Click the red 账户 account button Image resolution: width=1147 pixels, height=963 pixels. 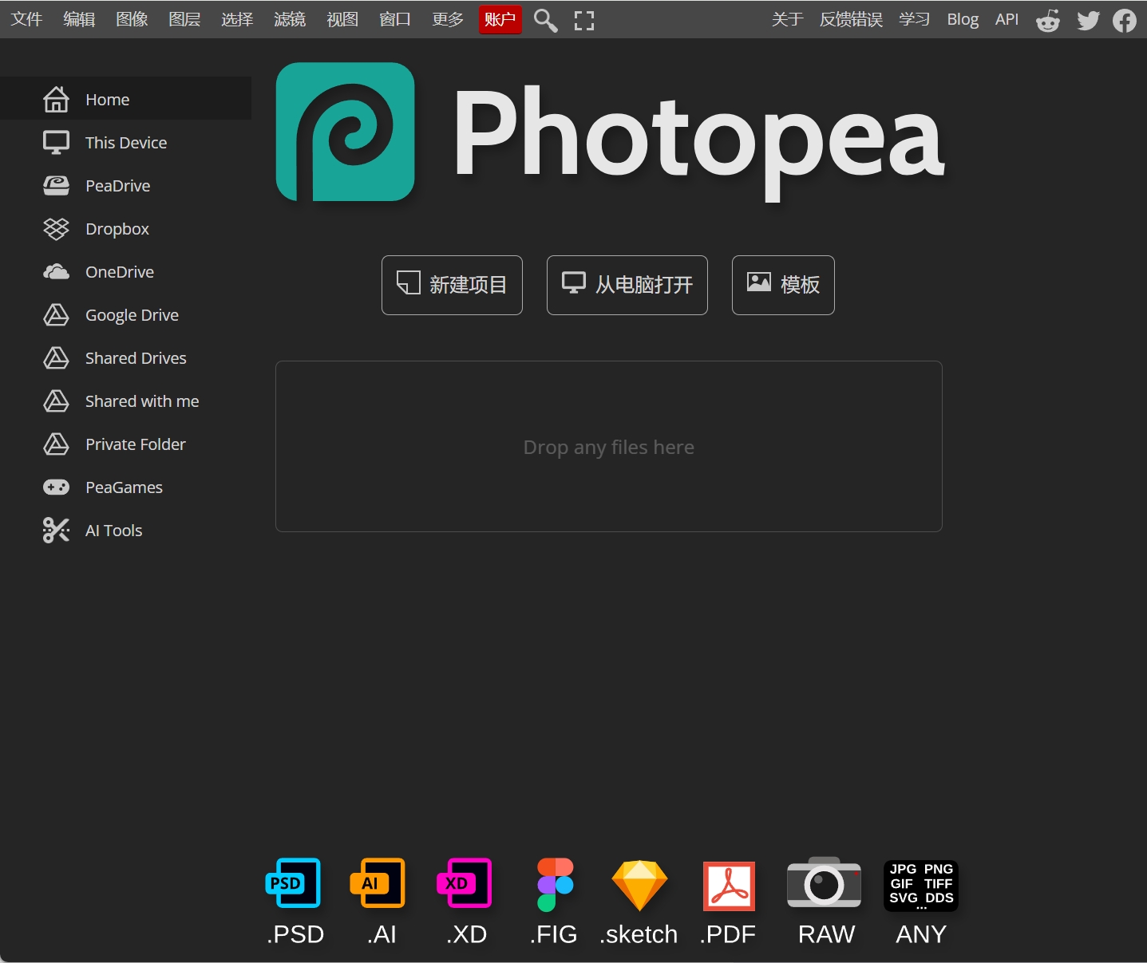tap(500, 19)
